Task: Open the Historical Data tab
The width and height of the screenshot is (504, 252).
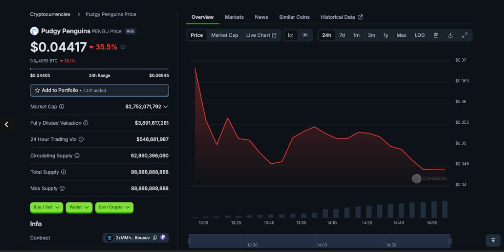Action: pyautogui.click(x=341, y=17)
